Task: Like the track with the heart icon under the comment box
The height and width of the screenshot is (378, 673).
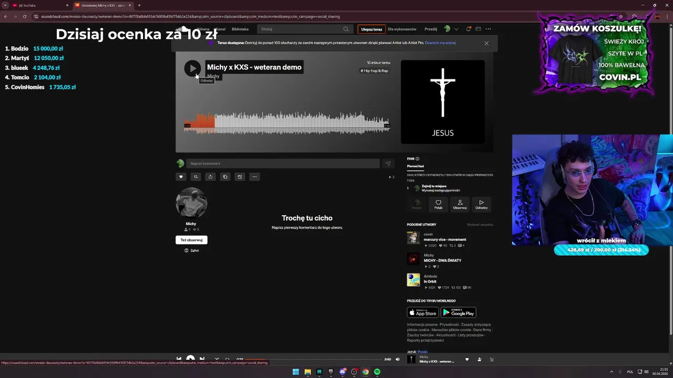Action: 181,177
